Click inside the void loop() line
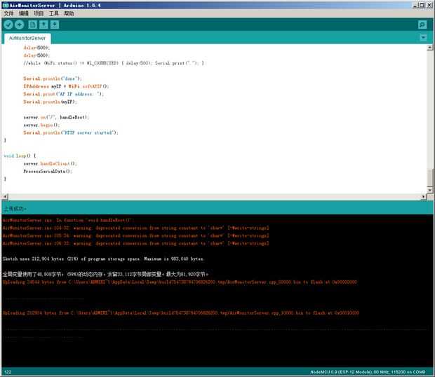The width and height of the screenshot is (435, 377). tap(20, 156)
